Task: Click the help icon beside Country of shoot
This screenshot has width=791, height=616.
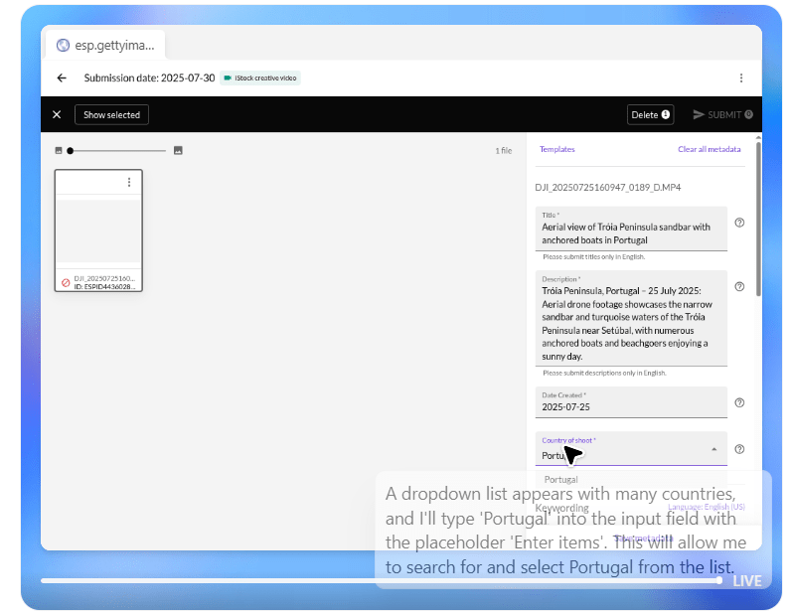Action: point(739,449)
